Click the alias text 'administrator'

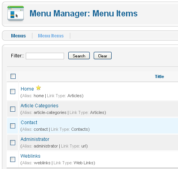click(46, 146)
